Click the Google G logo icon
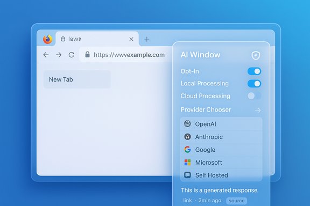This screenshot has height=206, width=310. (187, 150)
